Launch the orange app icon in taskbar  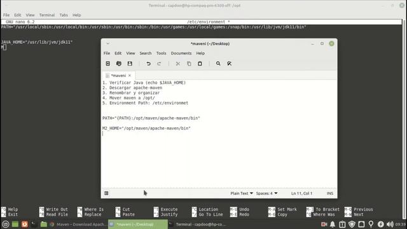coord(25,224)
